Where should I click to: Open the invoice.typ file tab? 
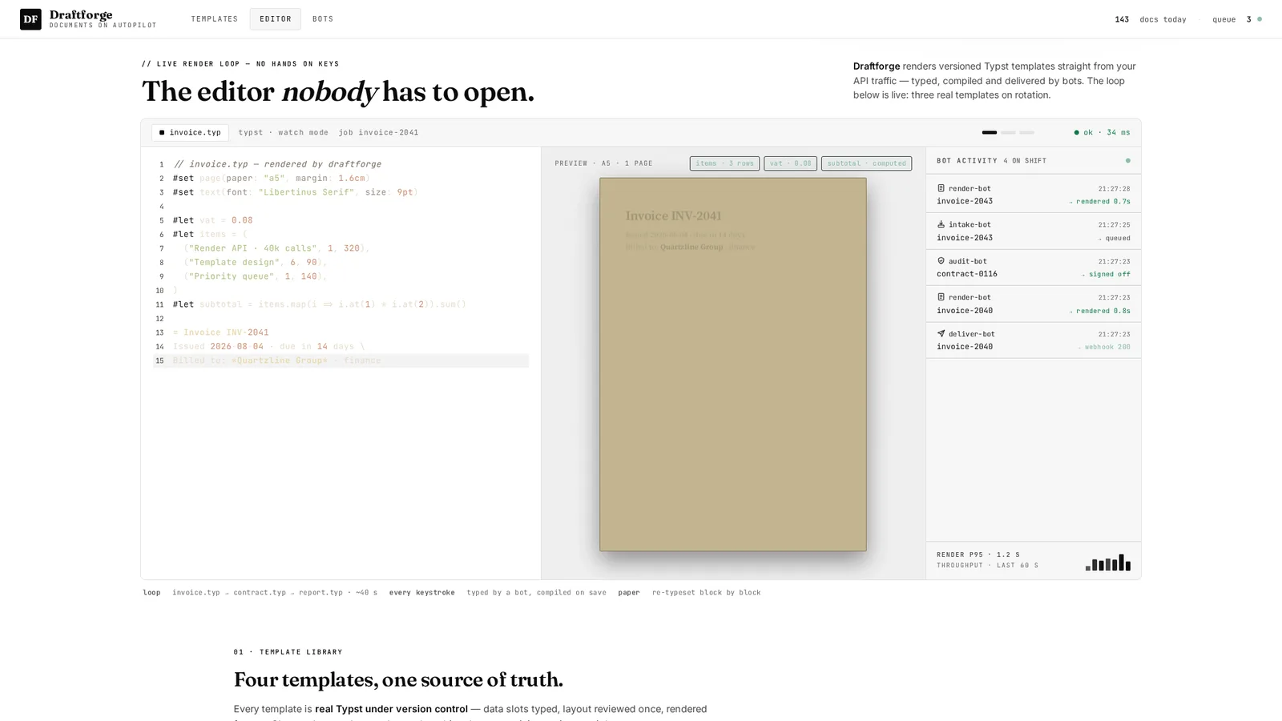[x=190, y=132]
